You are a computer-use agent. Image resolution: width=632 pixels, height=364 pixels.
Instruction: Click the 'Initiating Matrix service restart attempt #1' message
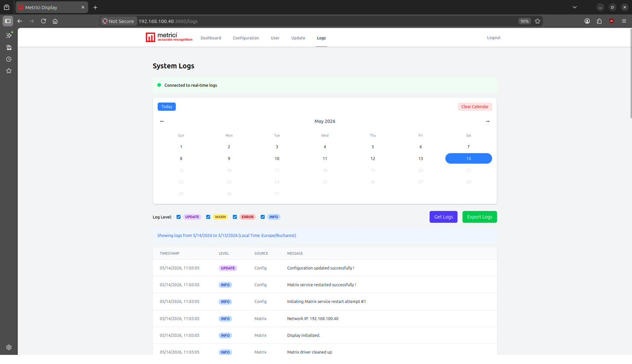[326, 302]
